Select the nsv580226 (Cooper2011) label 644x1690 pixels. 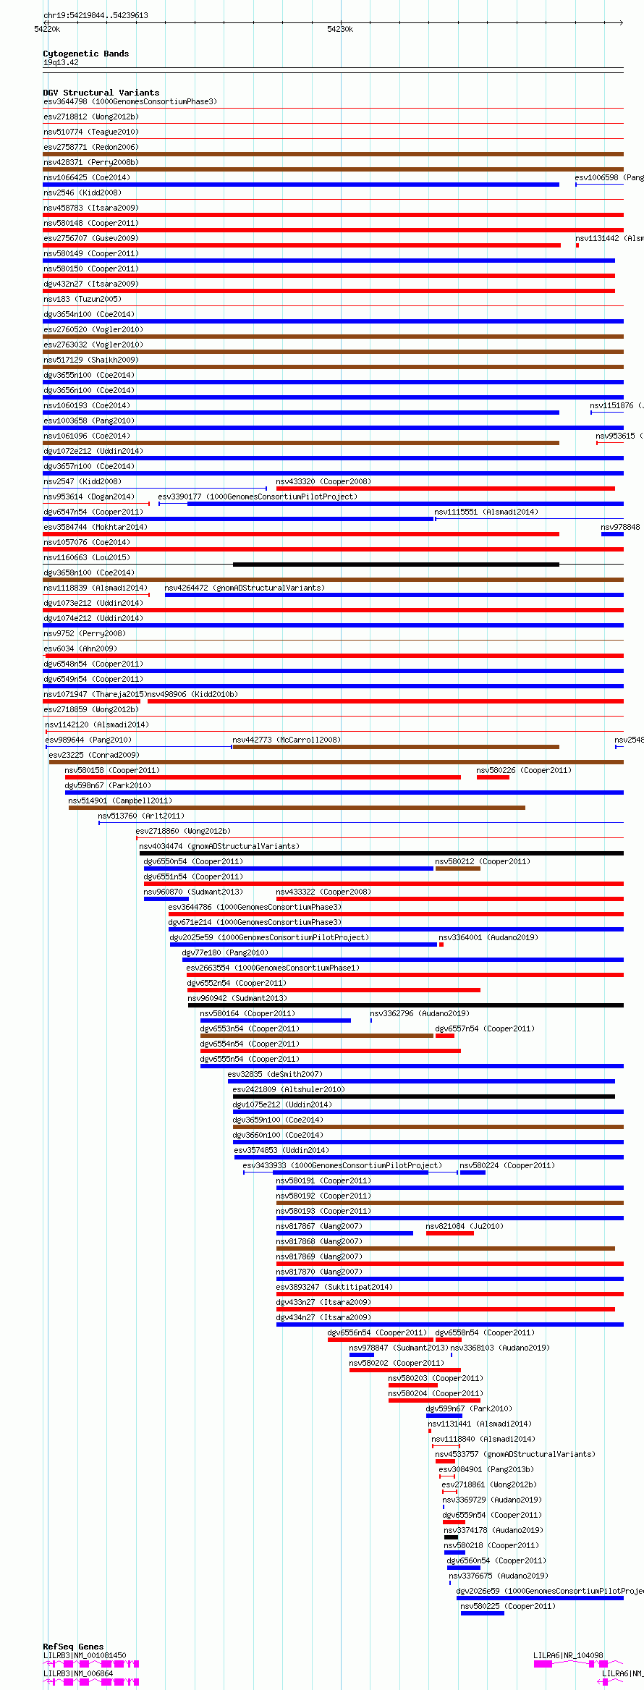tap(524, 770)
